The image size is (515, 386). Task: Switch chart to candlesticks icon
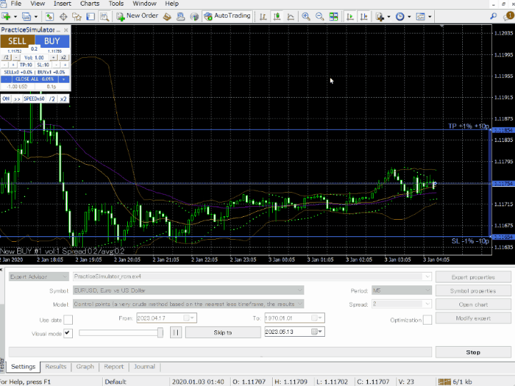277,16
